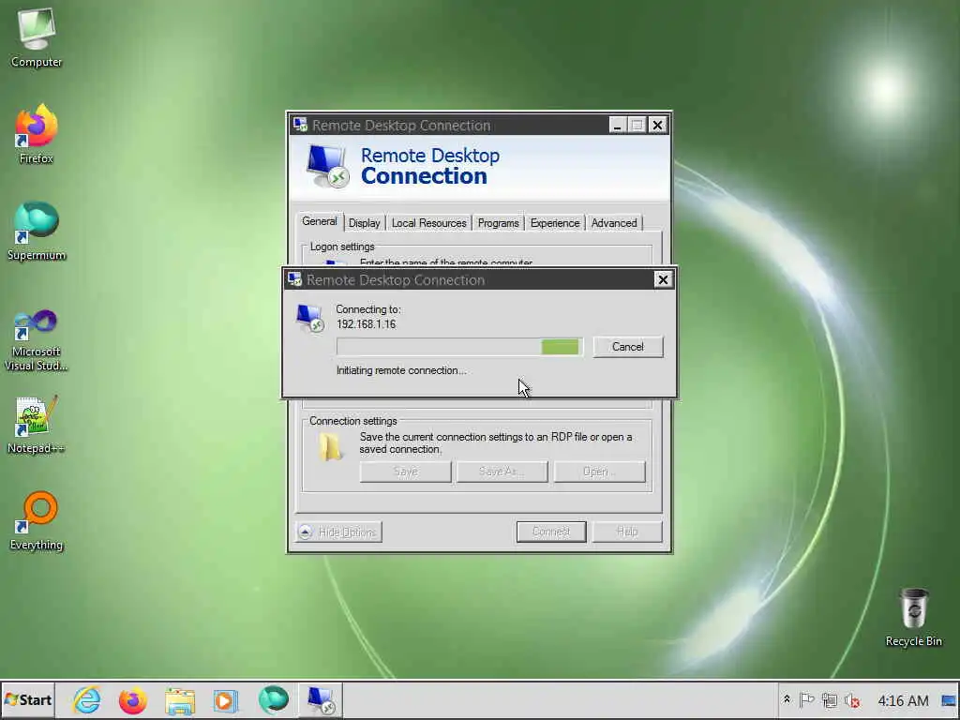Screen dimensions: 960x720
Task: Select the Firefox desktop shortcut
Action: tap(37, 135)
